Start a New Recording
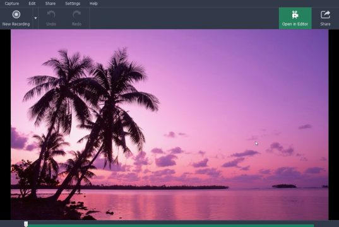Screen dimensions: 339x227 pyautogui.click(x=16, y=18)
